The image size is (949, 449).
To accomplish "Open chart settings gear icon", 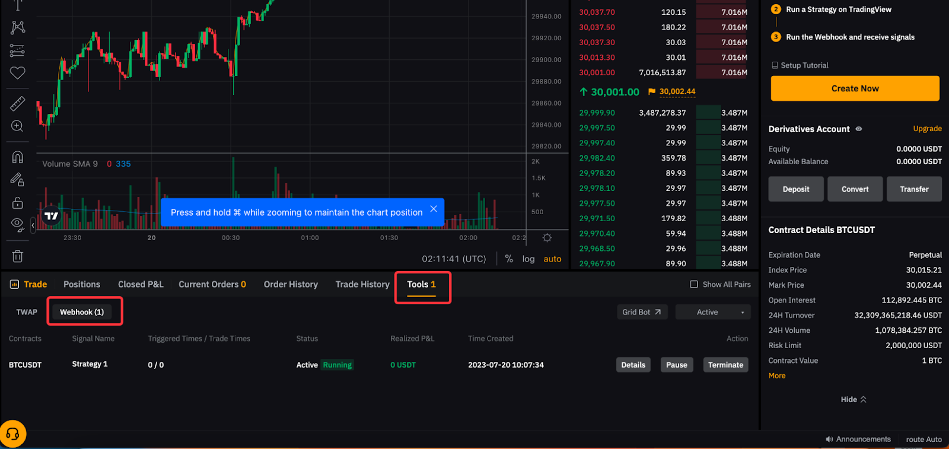I will click(x=547, y=238).
